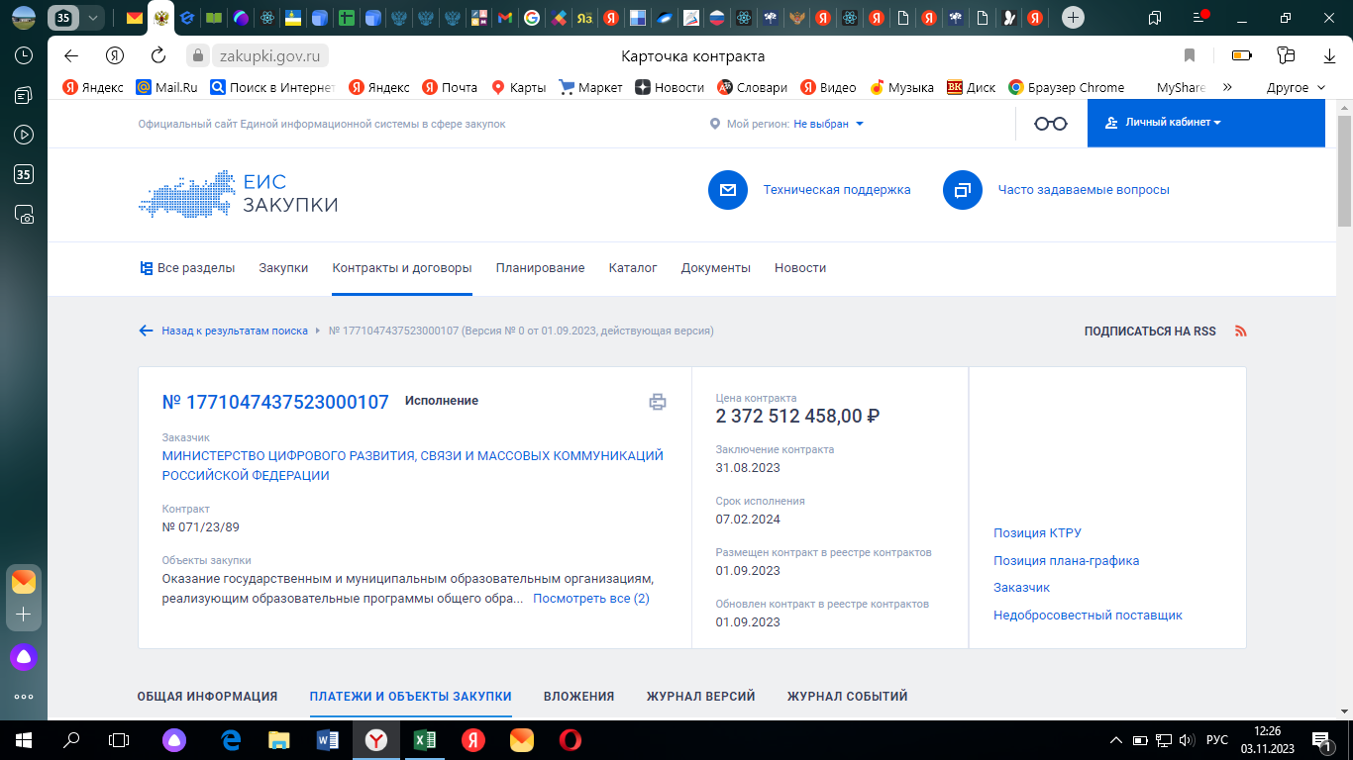
Task: Open the downloads arrow icon
Action: coord(1329,55)
